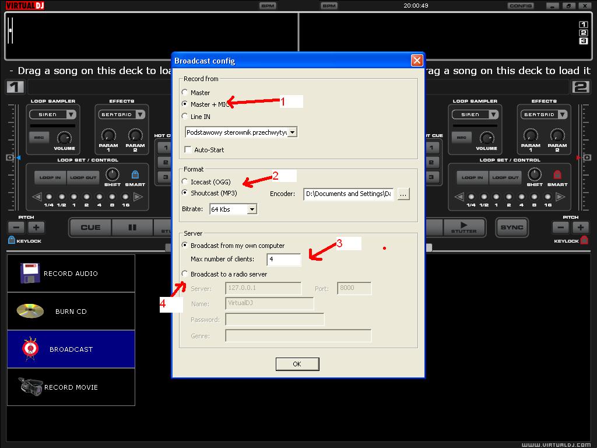The height and width of the screenshot is (448, 597).
Task: Select Icecast (OGG) format
Action: (185, 182)
